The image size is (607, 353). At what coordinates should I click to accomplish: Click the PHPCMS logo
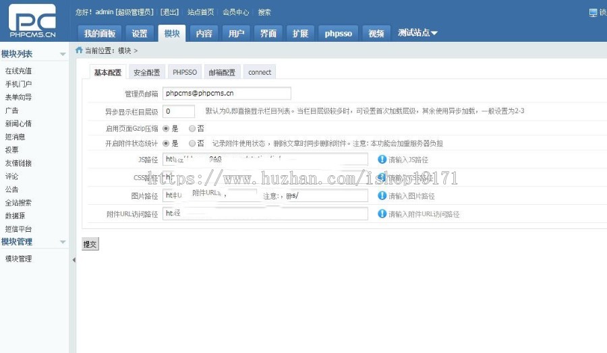click(x=32, y=21)
